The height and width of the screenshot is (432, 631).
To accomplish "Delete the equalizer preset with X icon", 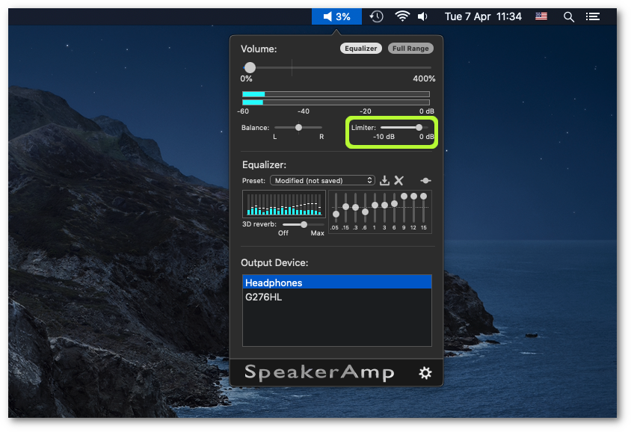I will click(x=399, y=180).
